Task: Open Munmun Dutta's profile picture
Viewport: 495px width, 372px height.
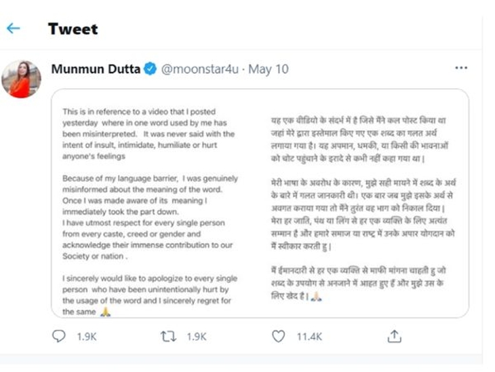Action: [x=21, y=79]
